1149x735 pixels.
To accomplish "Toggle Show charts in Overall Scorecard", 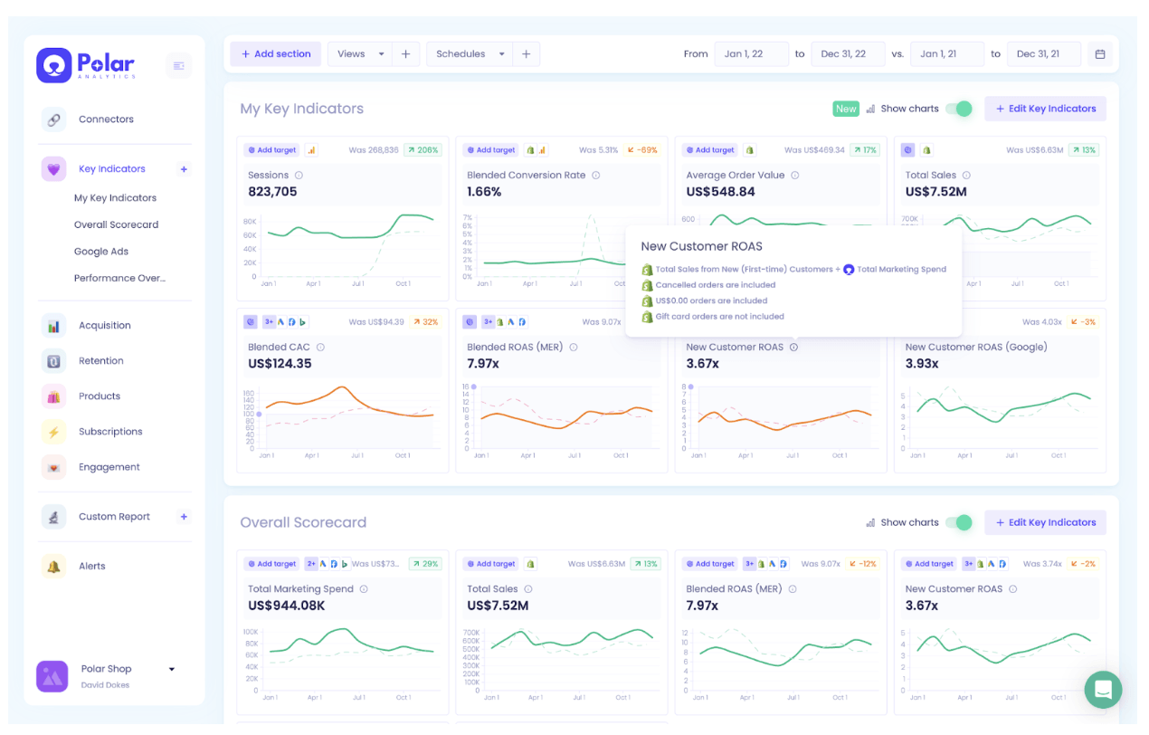I will pyautogui.click(x=958, y=522).
